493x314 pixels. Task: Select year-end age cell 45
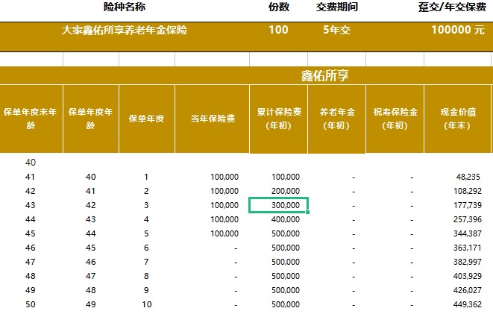point(31,233)
